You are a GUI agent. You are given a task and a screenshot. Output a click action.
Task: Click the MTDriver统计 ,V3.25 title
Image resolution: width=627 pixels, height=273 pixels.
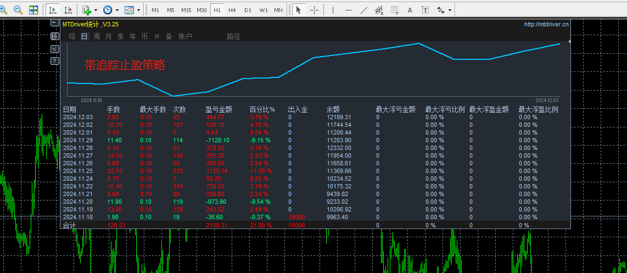(91, 24)
